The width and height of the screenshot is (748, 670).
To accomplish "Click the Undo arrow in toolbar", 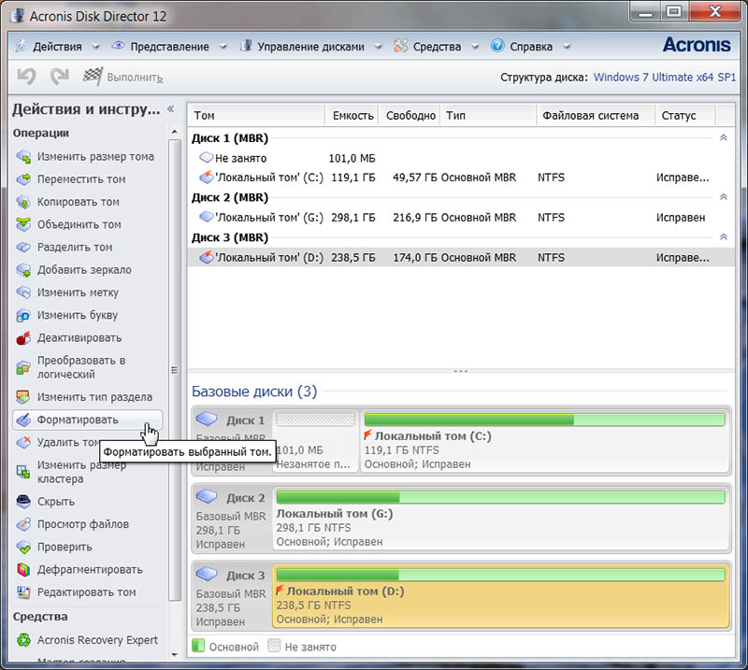I will click(x=27, y=77).
